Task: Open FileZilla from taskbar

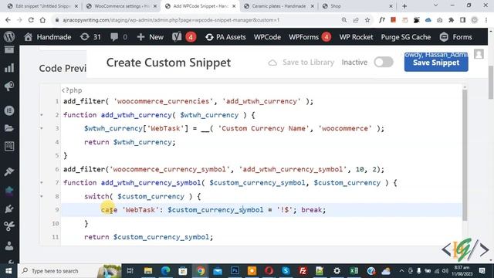Action: [x=303, y=271]
